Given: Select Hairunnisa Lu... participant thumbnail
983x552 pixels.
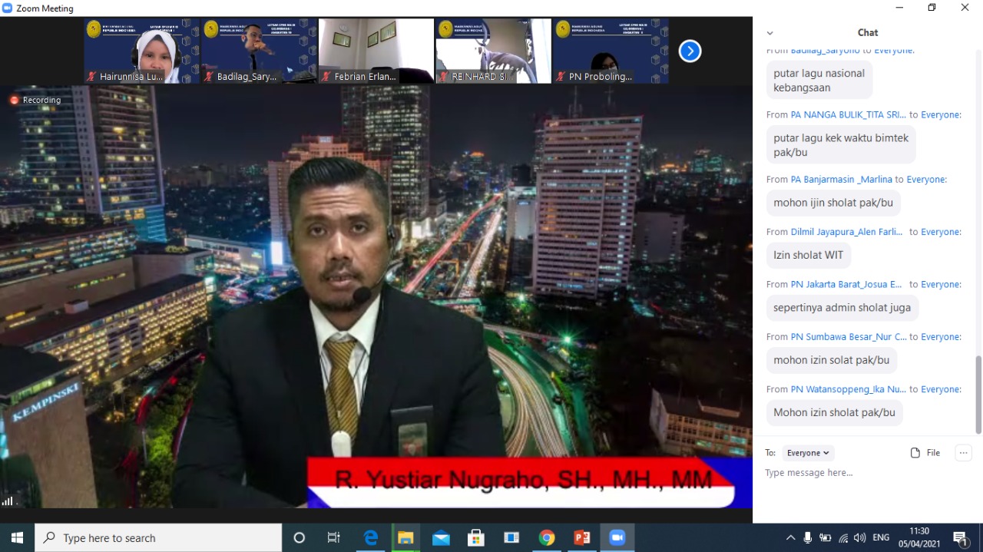Looking at the screenshot, I should (x=142, y=51).
